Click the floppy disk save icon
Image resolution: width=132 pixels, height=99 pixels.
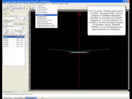click(x=10, y=6)
